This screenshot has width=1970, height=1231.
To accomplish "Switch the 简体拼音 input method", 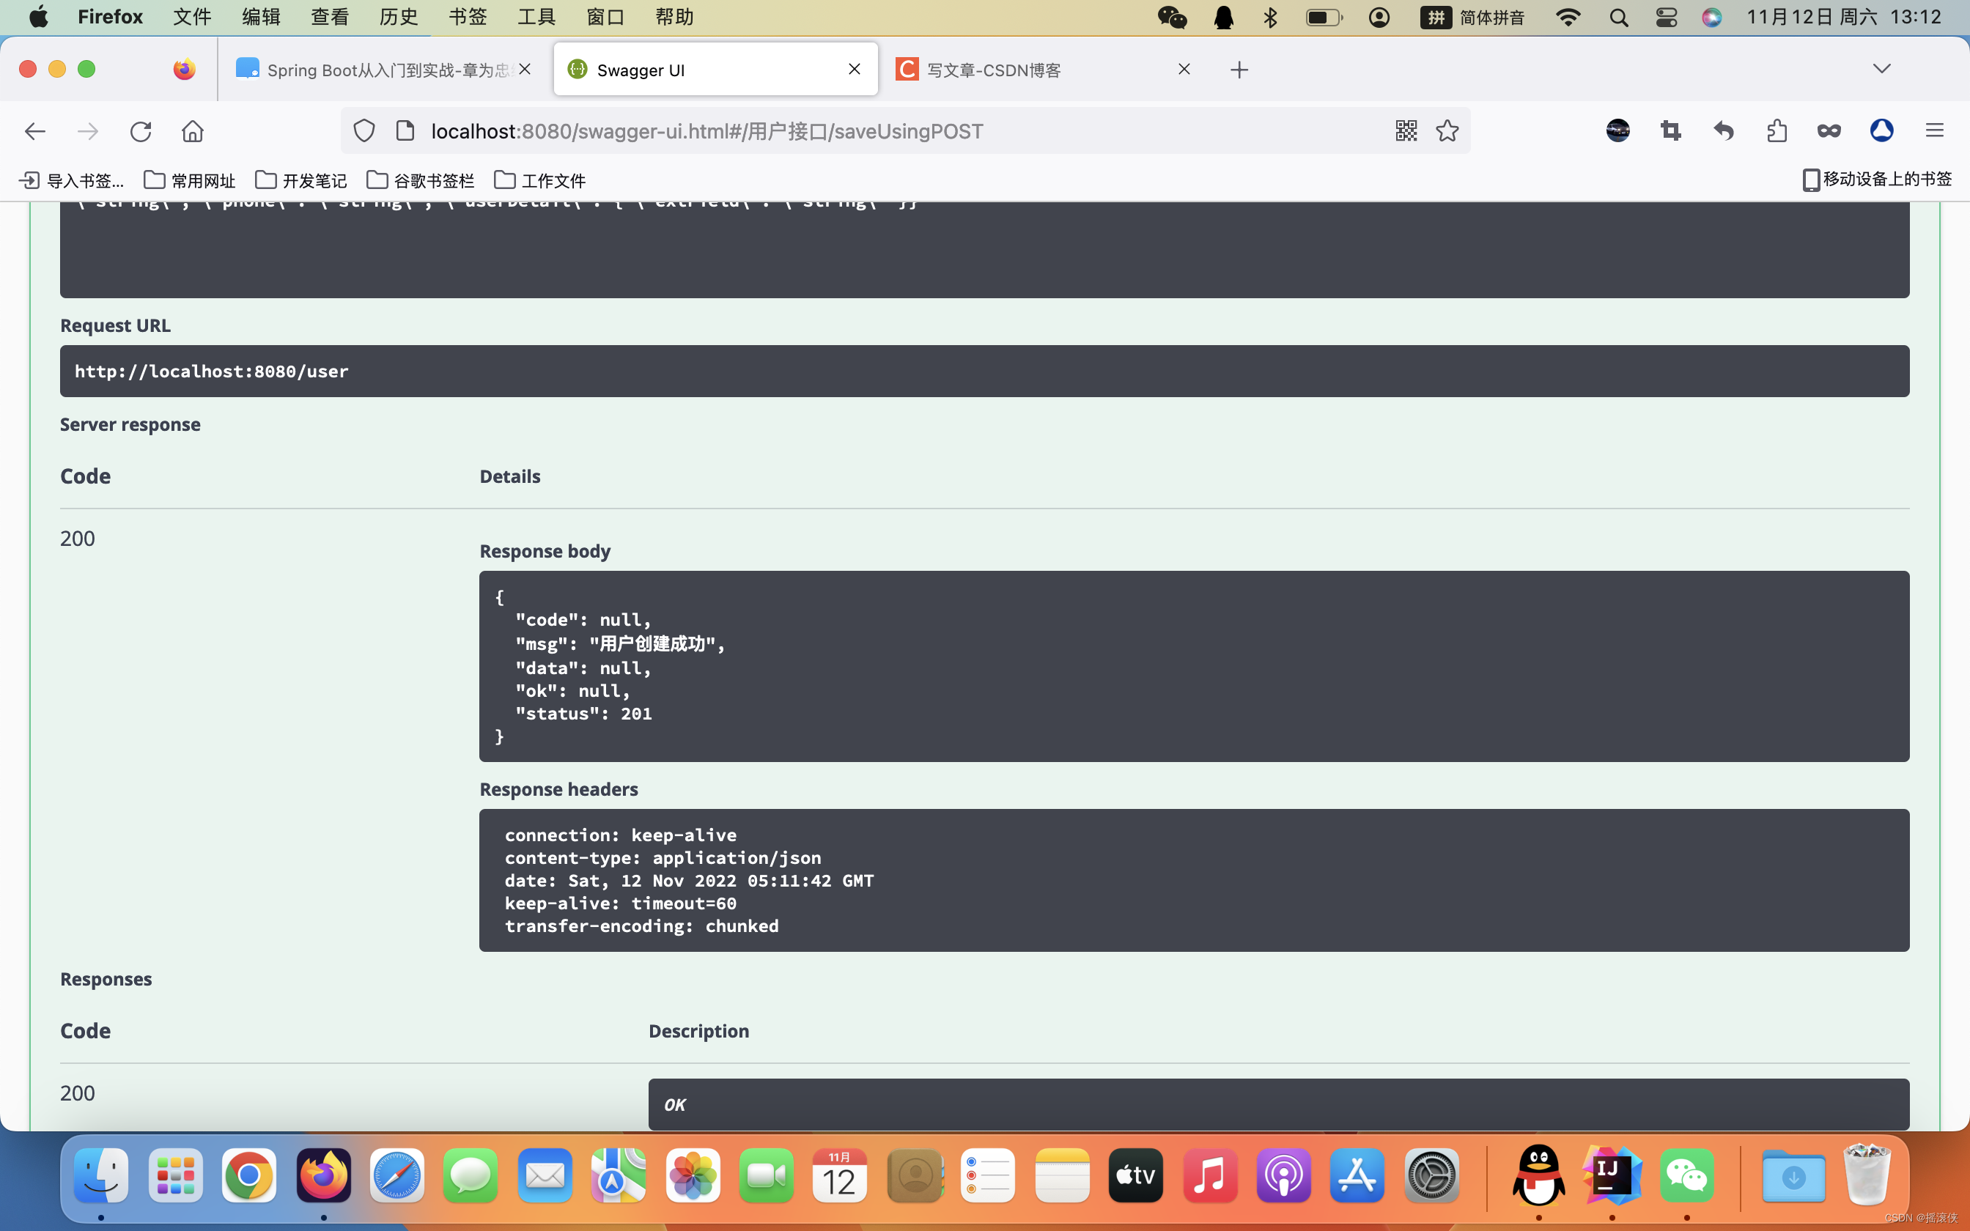I will [1473, 16].
